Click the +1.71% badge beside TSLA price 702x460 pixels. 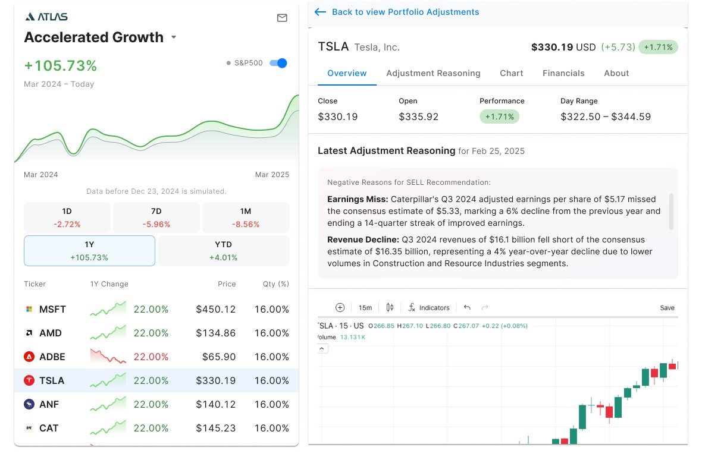[658, 47]
